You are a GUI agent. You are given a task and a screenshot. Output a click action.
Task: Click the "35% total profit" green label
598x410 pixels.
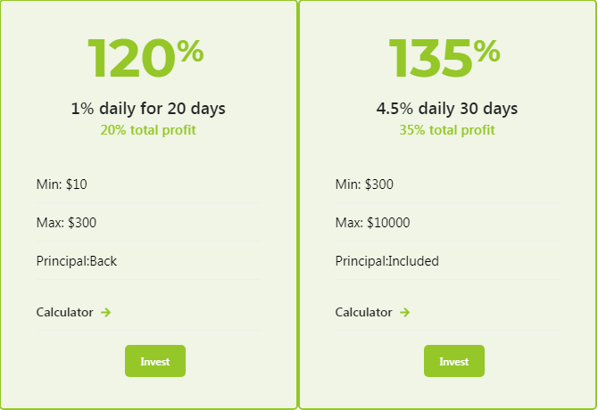point(447,130)
